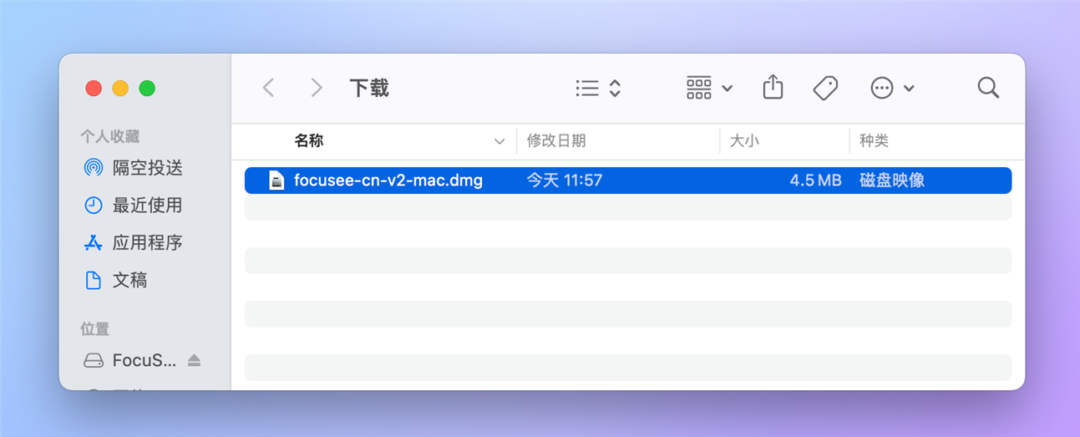The width and height of the screenshot is (1080, 437).
Task: Maximize the window with green button
Action: coord(147,89)
